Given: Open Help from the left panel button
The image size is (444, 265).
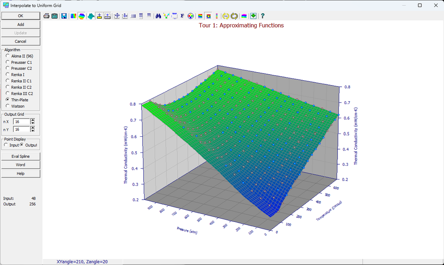Looking at the screenshot, I should click(x=21, y=174).
